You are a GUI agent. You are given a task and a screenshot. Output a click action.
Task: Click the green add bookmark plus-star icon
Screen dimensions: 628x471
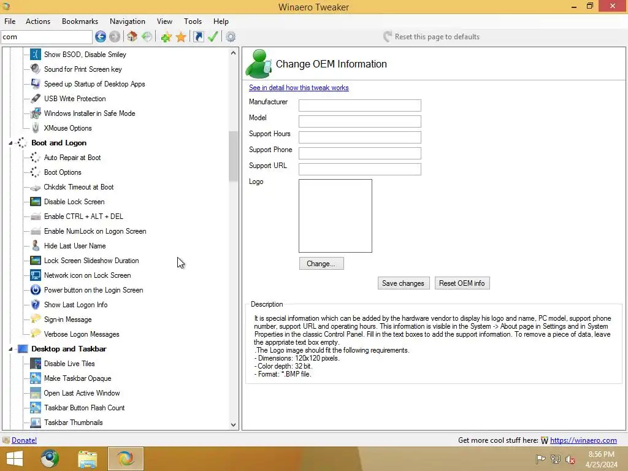166,37
